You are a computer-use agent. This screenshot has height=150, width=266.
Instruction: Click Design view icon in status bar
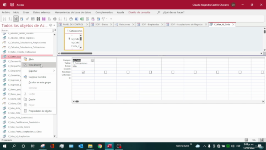coord(262,140)
